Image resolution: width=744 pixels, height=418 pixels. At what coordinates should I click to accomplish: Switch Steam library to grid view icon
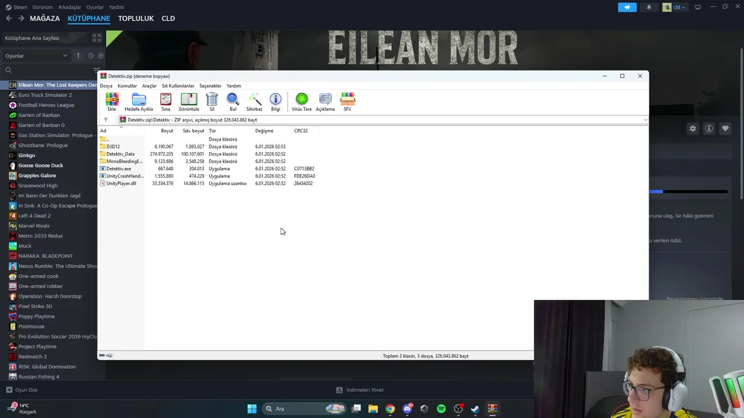tap(96, 38)
